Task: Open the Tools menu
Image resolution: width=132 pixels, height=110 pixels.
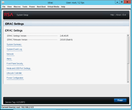Action: (25, 7)
